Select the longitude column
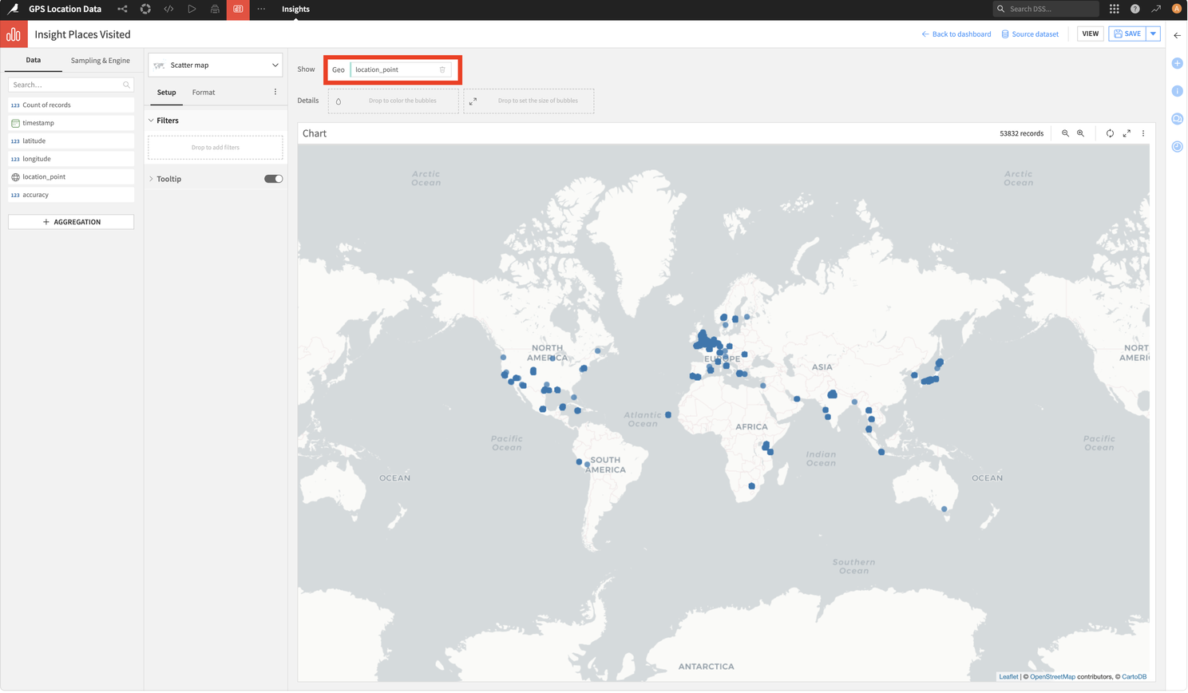Screen dimensions: 1188x693 tap(71, 159)
